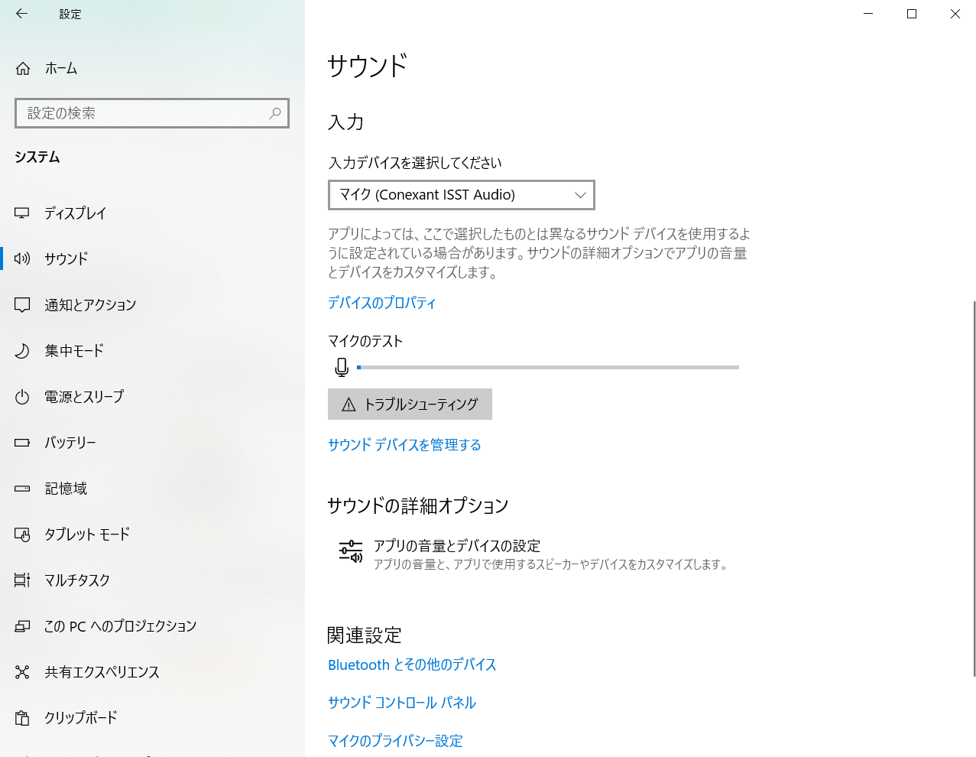Image resolution: width=976 pixels, height=757 pixels.
Task: Click the バッテリー battery icon
Action: click(x=22, y=442)
